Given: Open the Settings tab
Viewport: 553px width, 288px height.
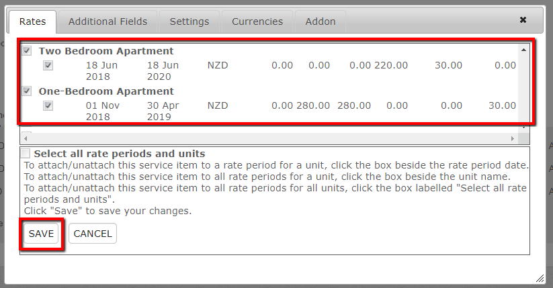Looking at the screenshot, I should pyautogui.click(x=189, y=21).
